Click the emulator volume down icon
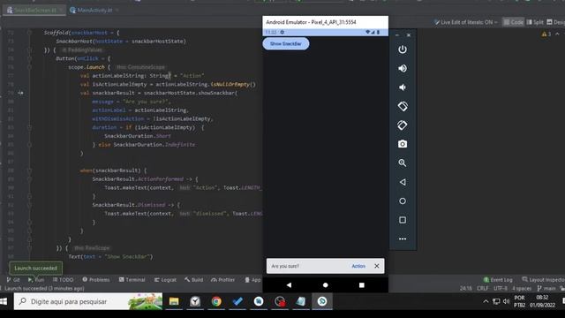The width and height of the screenshot is (565, 318). click(403, 87)
